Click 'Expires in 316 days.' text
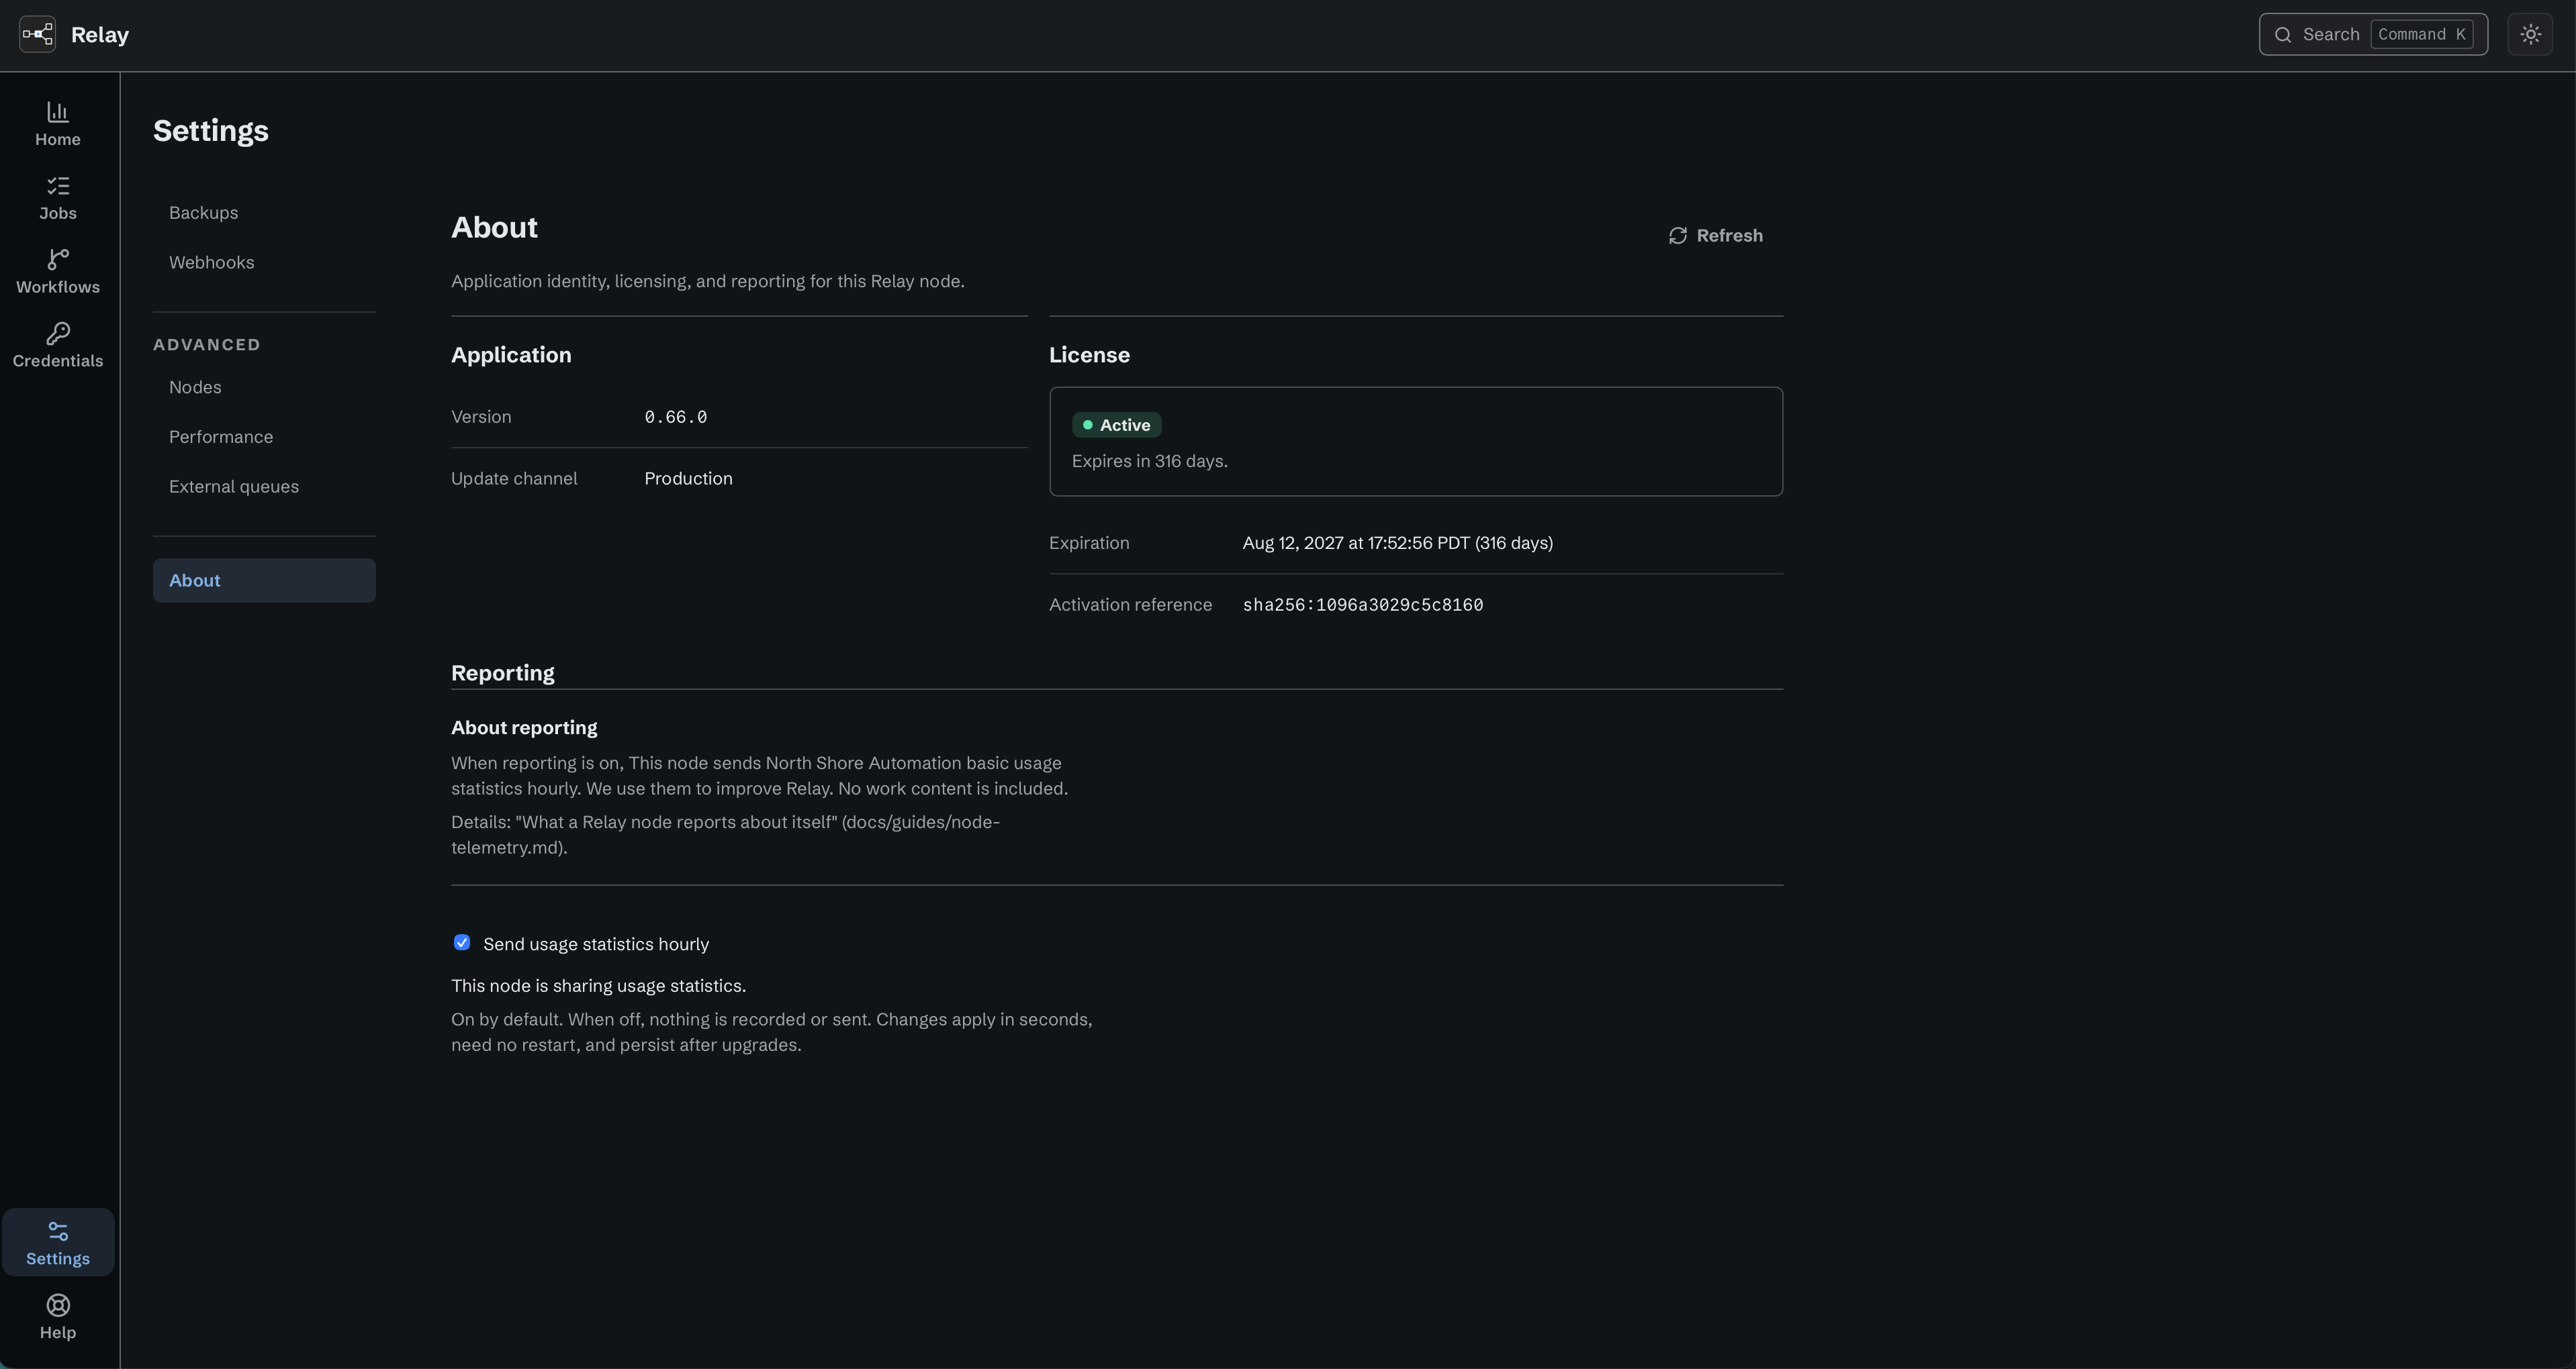This screenshot has height=1369, width=2576. (1149, 460)
